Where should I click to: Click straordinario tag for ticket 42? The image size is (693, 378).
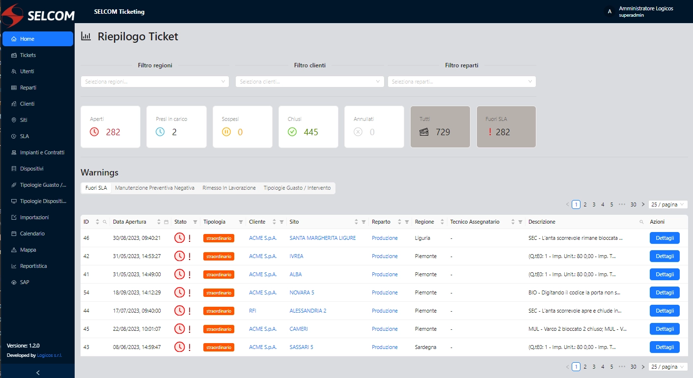tap(219, 256)
